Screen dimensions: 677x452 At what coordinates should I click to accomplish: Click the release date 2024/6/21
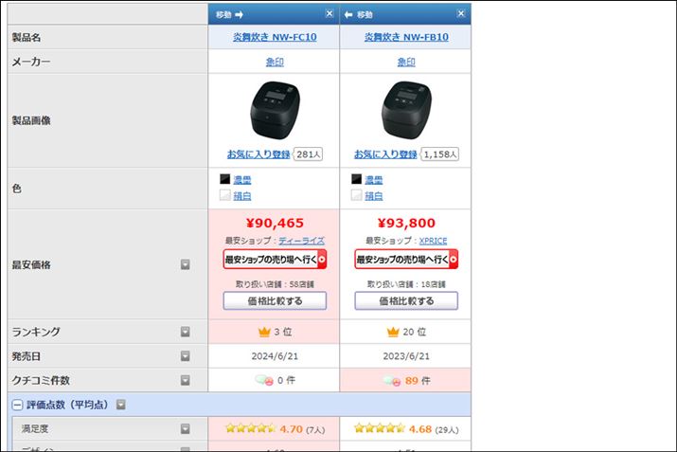coord(275,356)
